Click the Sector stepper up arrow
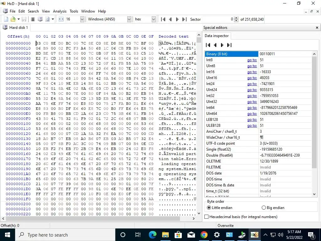The width and height of the screenshot is (321, 241). (x=236, y=18)
